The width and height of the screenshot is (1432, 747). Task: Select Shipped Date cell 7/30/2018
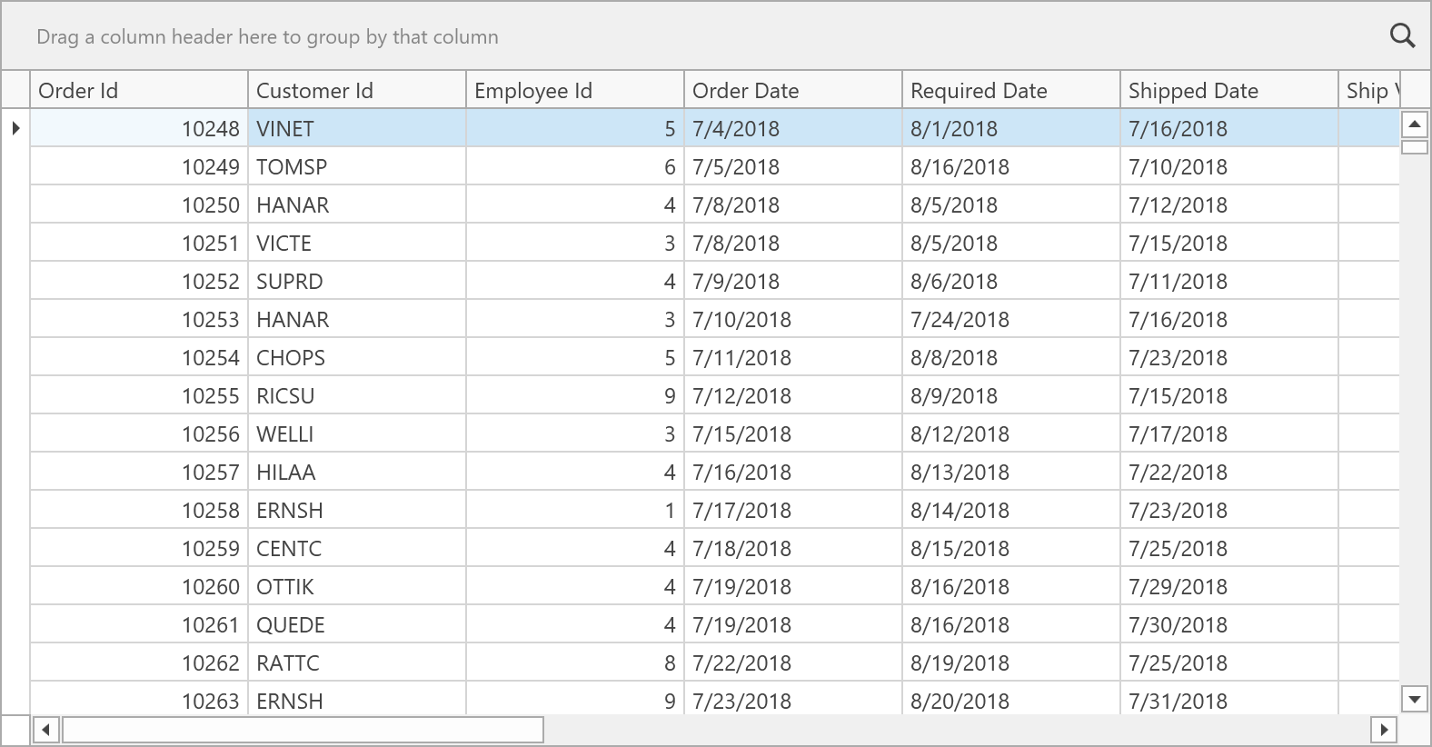(x=1229, y=624)
